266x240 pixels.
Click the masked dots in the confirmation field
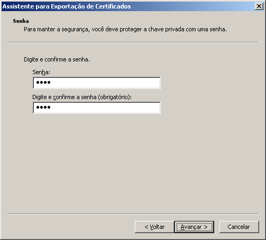tap(43, 107)
